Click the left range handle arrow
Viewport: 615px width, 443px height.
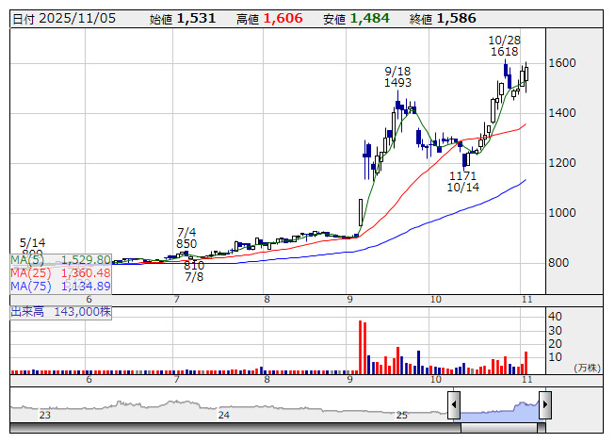454,406
